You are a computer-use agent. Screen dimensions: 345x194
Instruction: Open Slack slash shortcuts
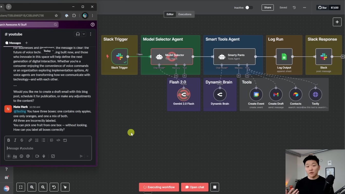point(53,156)
